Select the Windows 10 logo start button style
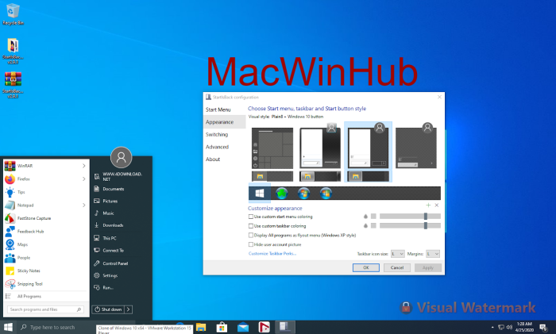The width and height of the screenshot is (556, 334). point(260,194)
